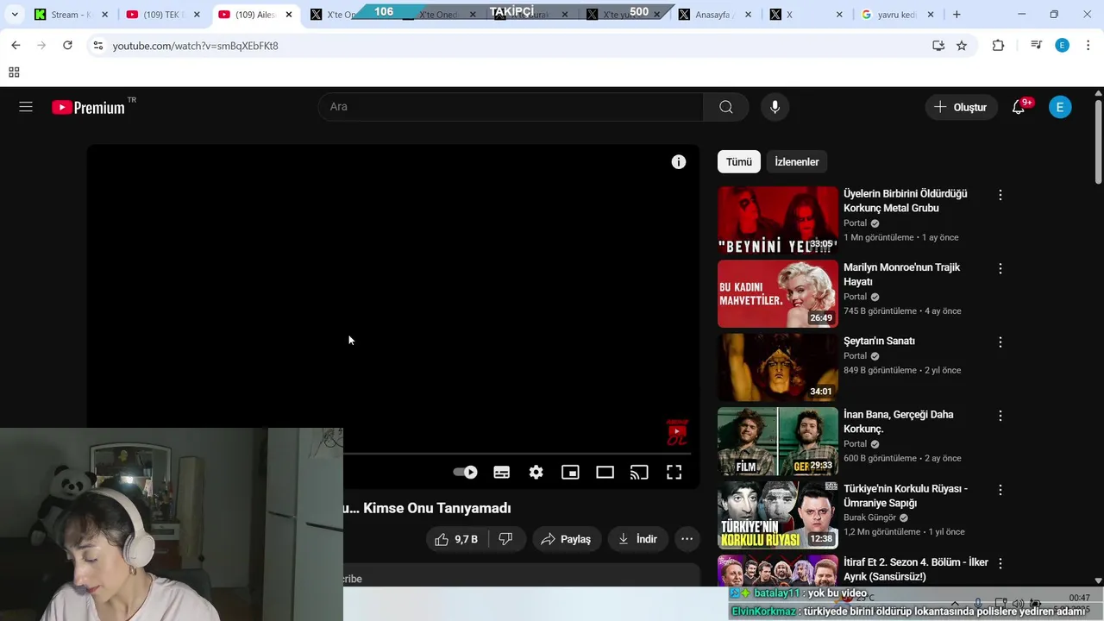Select the İzlenenler filter chip

click(x=797, y=162)
